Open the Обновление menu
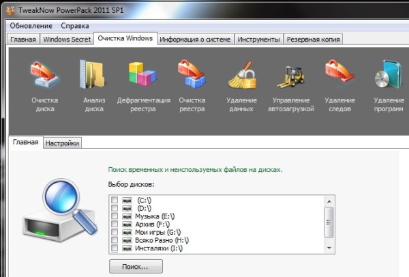Image resolution: width=409 pixels, height=277 pixels. click(31, 26)
